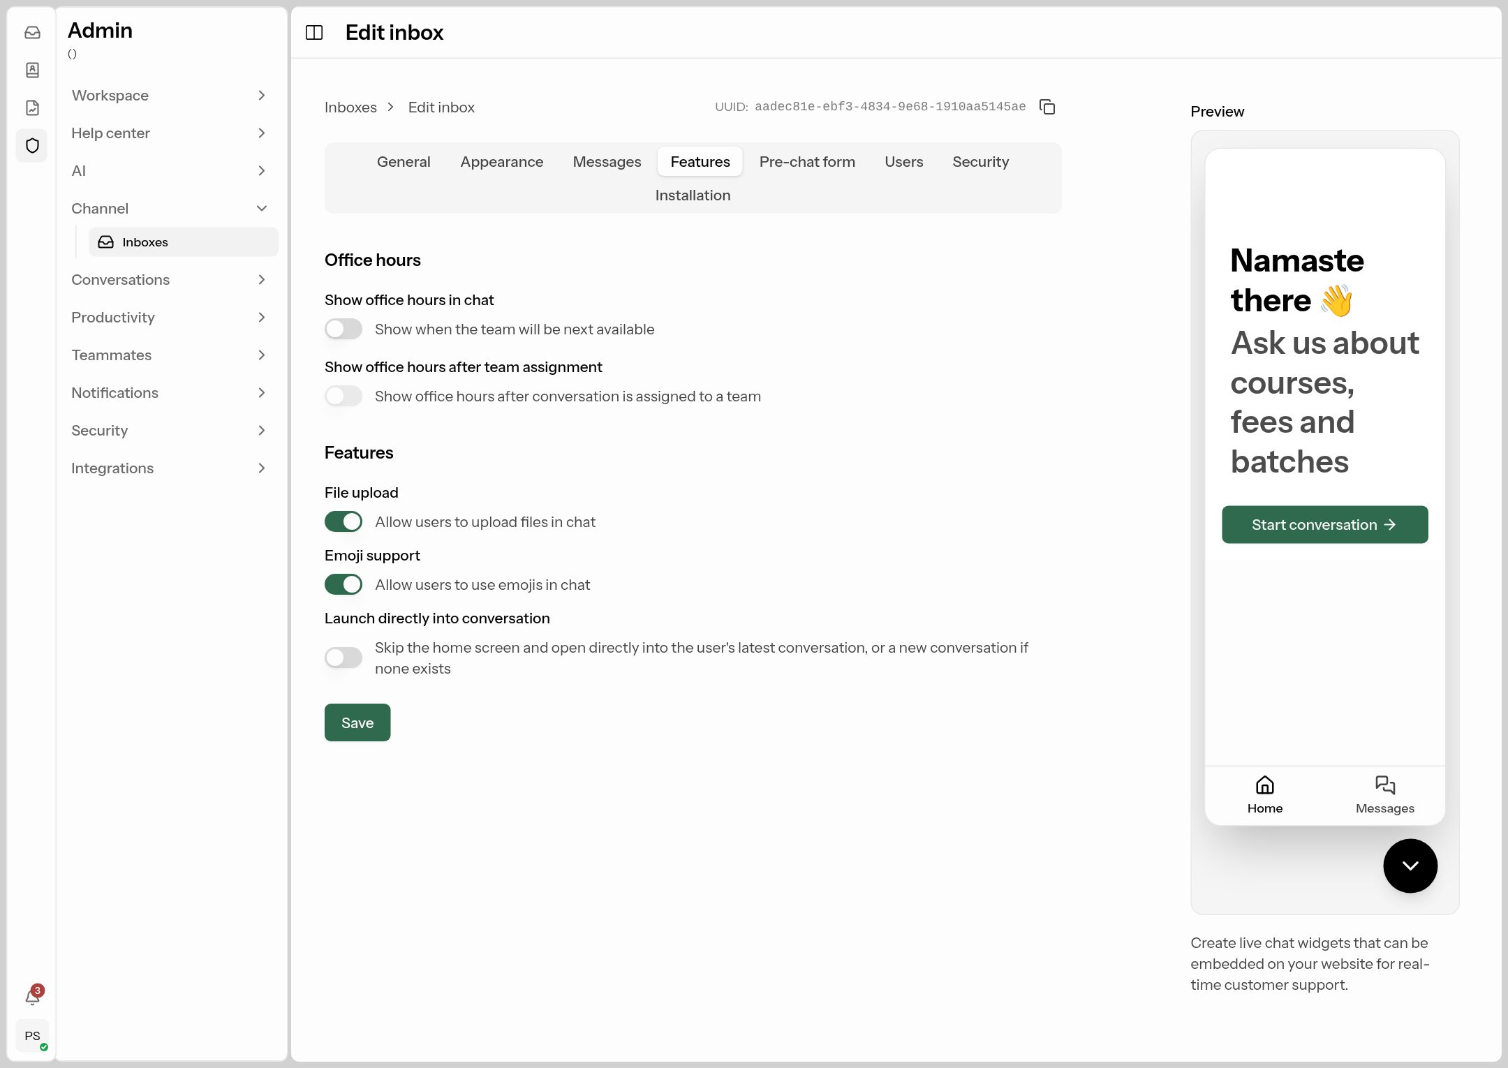Screen dimensions: 1508x1068
Task: Switch to the General tab
Action: click(x=404, y=161)
